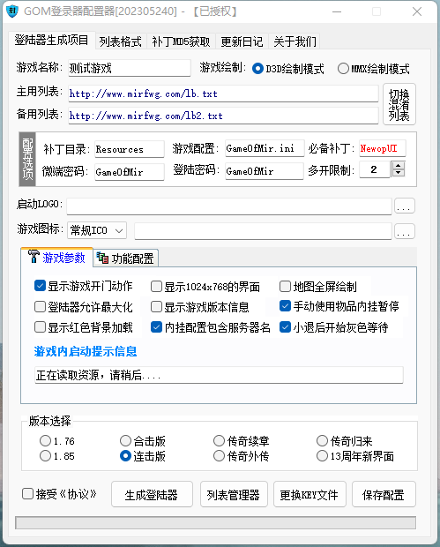Click 切换混淆列表 button
The height and width of the screenshot is (547, 440).
click(399, 104)
